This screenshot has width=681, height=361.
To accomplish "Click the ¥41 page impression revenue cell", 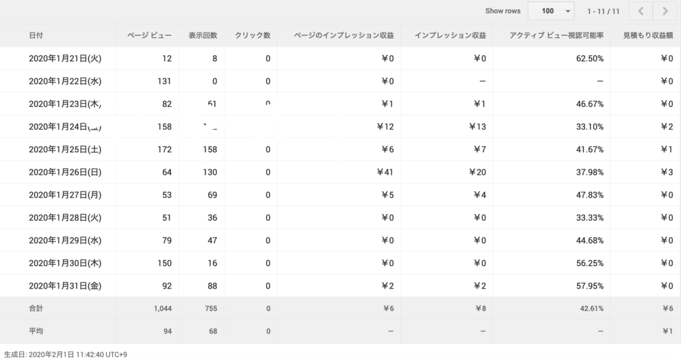I will [385, 172].
